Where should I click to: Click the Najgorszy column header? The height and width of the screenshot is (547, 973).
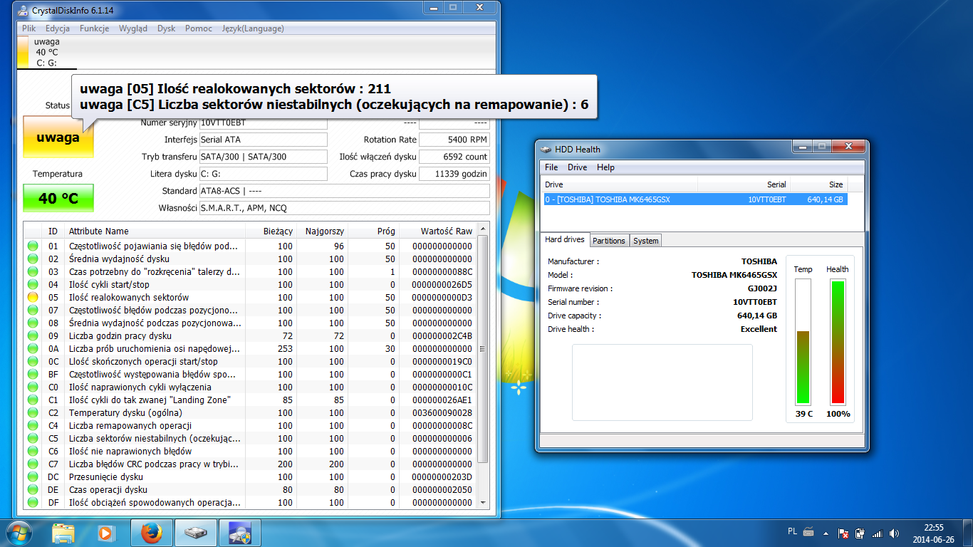323,231
